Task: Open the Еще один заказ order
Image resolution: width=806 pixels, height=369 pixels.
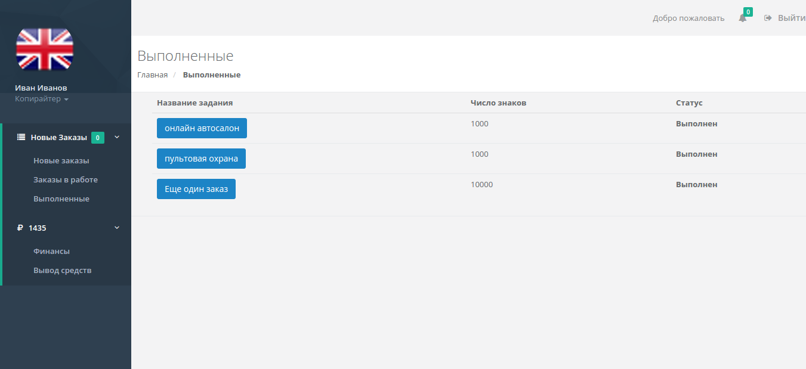Action: (x=196, y=189)
